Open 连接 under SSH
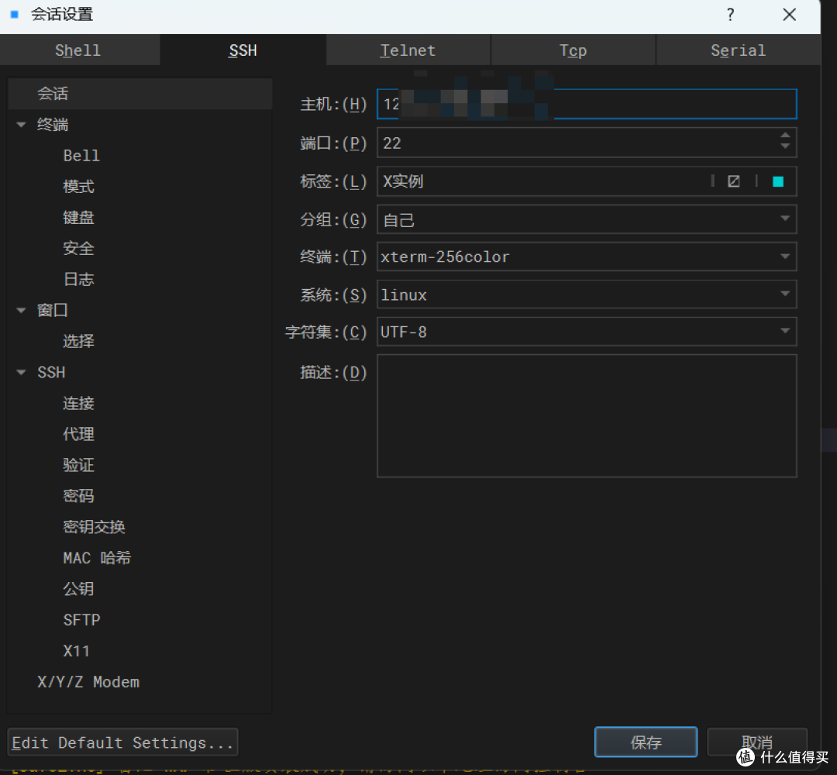The image size is (837, 775). [x=78, y=403]
